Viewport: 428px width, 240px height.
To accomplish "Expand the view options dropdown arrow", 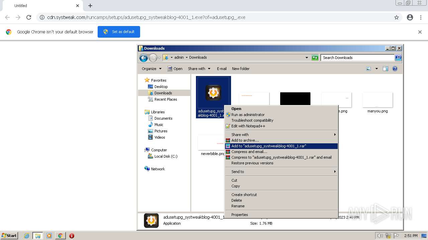I will coord(377,69).
